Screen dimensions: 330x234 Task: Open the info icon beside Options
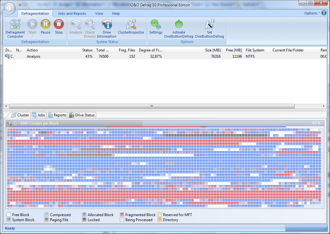pyautogui.click(x=324, y=13)
